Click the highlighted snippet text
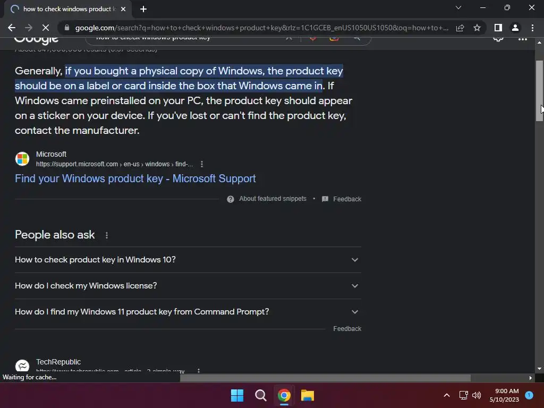Screen dimensions: 544x408 (x=178, y=79)
